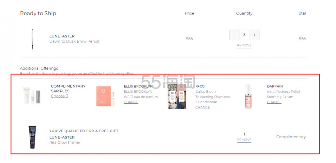Change the R+Co Dallas Biotin sample
This screenshot has height=163, width=336.
pyautogui.click(x=202, y=107)
